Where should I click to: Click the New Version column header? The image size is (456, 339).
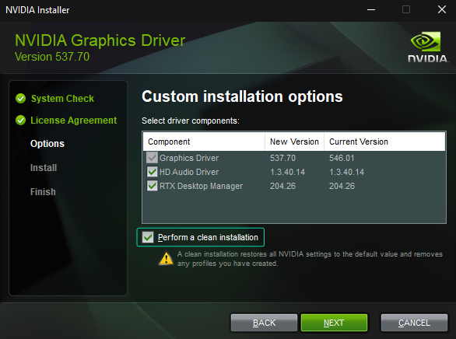click(294, 142)
